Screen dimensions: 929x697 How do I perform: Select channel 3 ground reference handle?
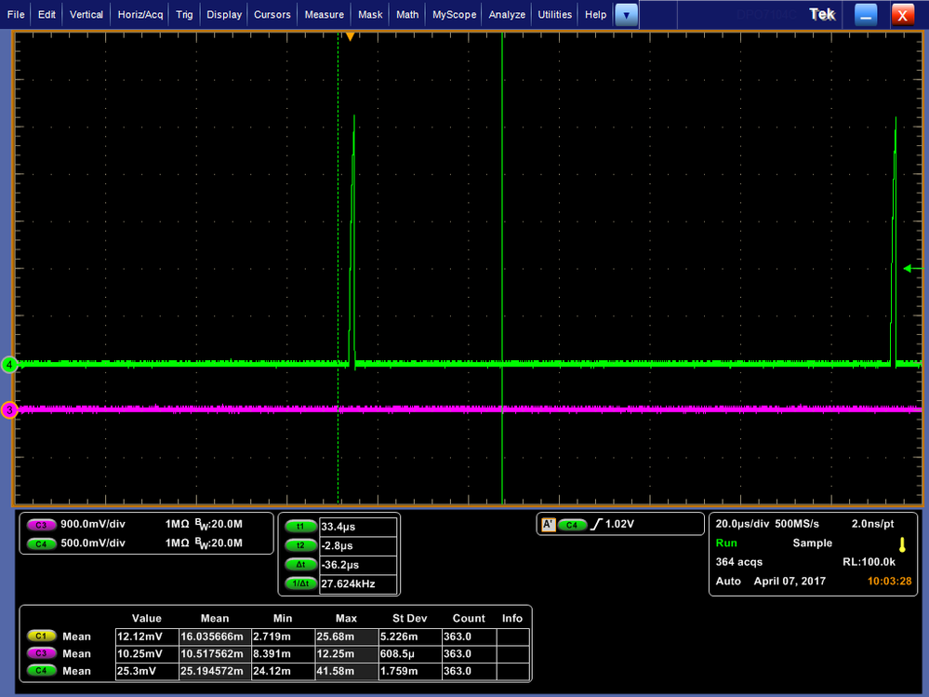(x=9, y=409)
